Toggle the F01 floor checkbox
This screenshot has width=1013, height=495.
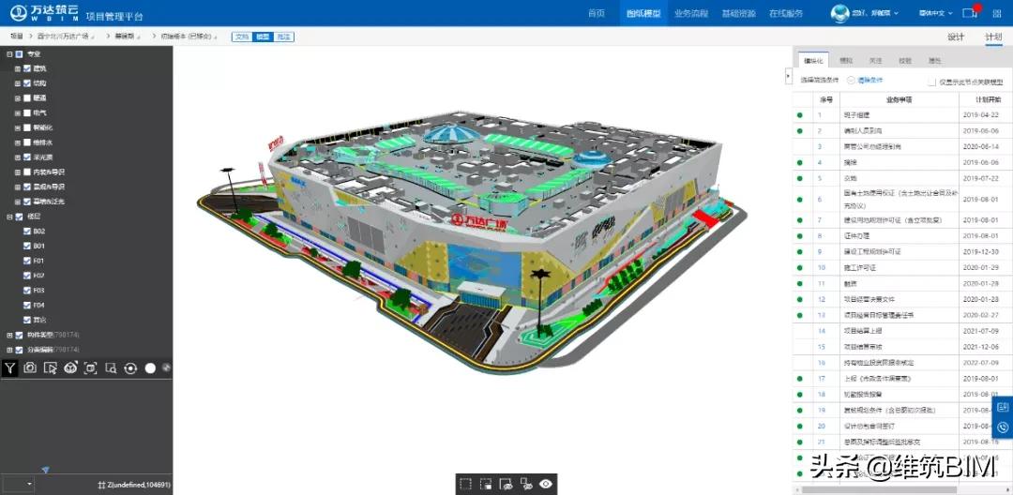[x=27, y=261]
